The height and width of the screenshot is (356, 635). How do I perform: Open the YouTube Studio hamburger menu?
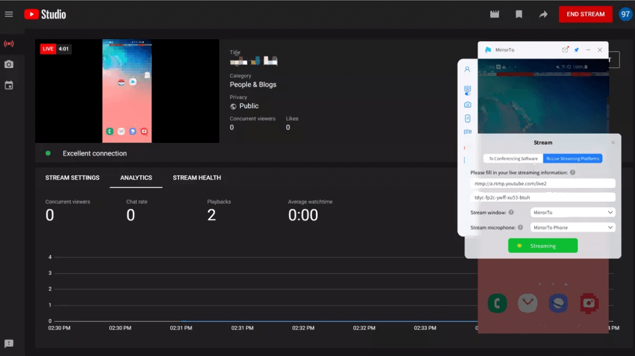[9, 14]
